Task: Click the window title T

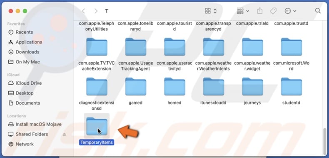Action: click(x=107, y=11)
